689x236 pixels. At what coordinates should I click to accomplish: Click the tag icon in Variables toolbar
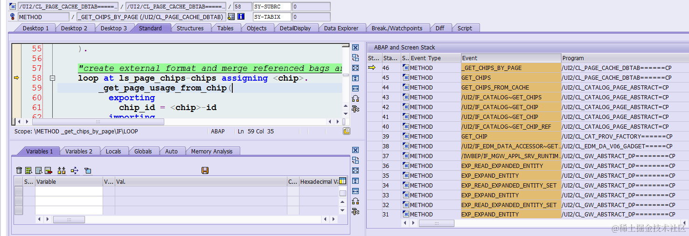[88, 171]
